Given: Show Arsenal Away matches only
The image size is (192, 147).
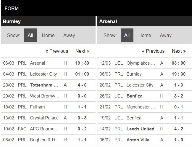Looking at the screenshot, I should [166, 35].
